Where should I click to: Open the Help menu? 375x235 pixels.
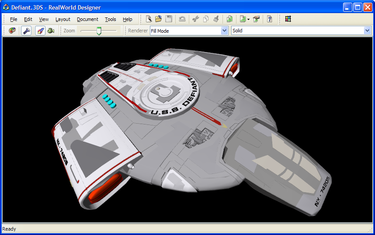pos(128,19)
